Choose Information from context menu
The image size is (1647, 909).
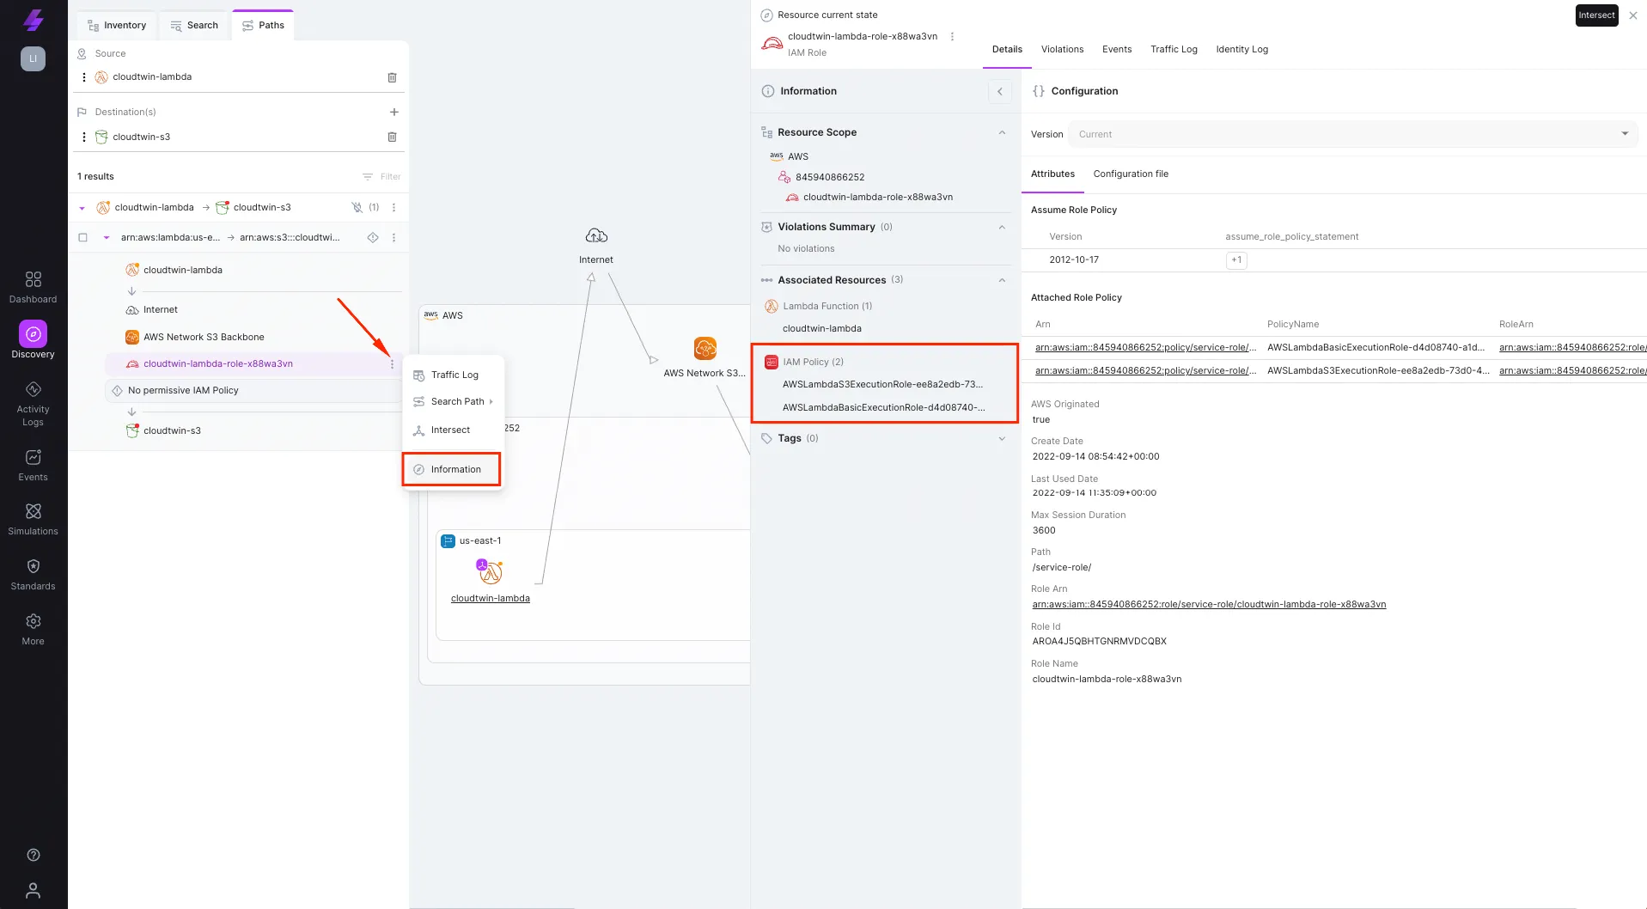(x=452, y=469)
